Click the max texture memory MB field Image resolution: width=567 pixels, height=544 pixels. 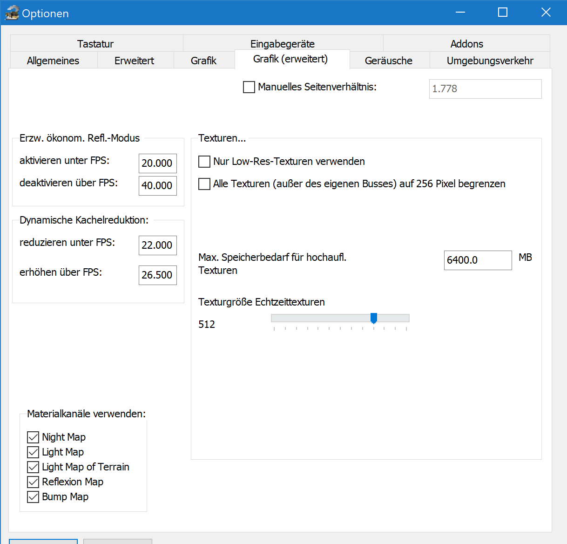tap(478, 260)
